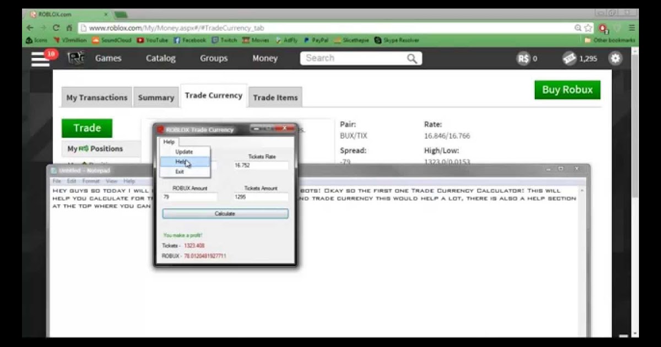
Task: Click the Rate value 16.846/16.766
Action: click(x=447, y=136)
